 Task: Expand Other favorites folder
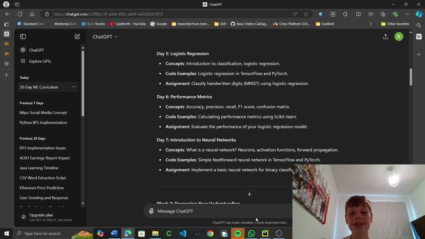pos(395,24)
